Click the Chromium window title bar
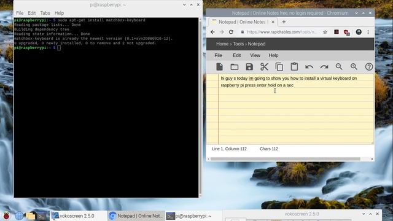Image resolution: width=393 pixels, height=221 pixels. click(x=290, y=13)
